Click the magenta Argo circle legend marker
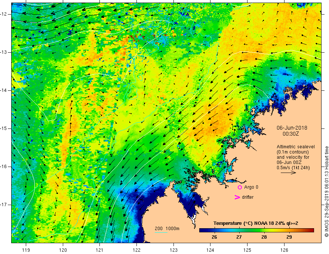The width and height of the screenshot is (329, 254). coord(240,187)
